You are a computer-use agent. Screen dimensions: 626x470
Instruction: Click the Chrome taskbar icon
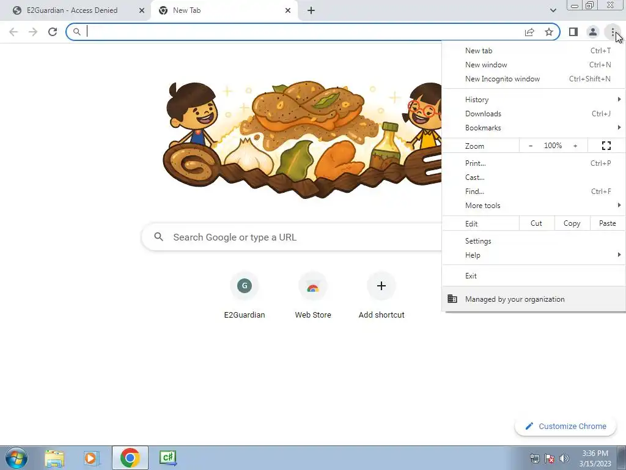click(x=130, y=458)
